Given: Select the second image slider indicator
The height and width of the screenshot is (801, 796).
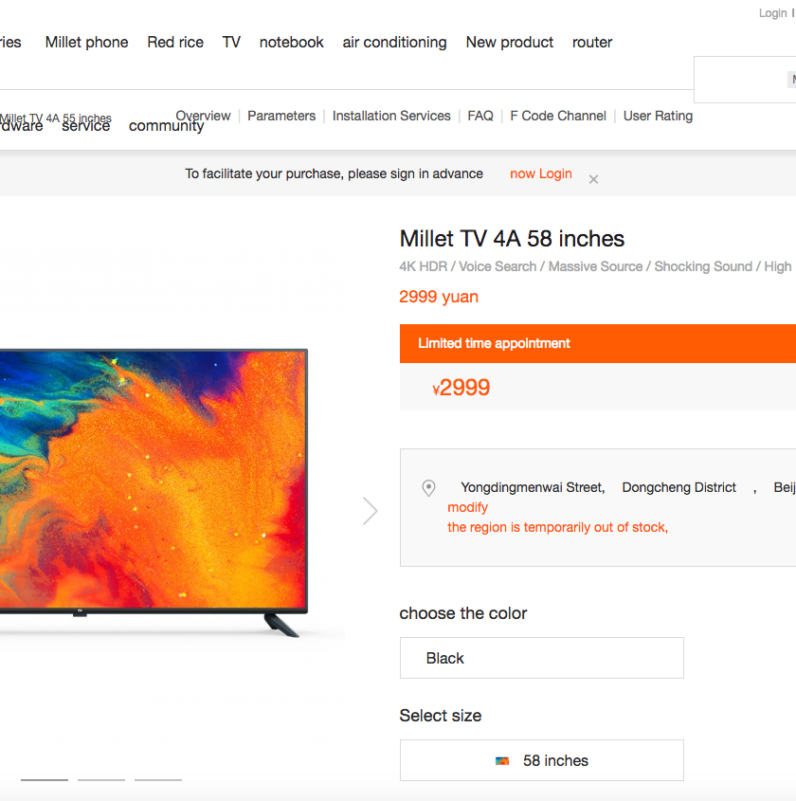Looking at the screenshot, I should tap(101, 779).
